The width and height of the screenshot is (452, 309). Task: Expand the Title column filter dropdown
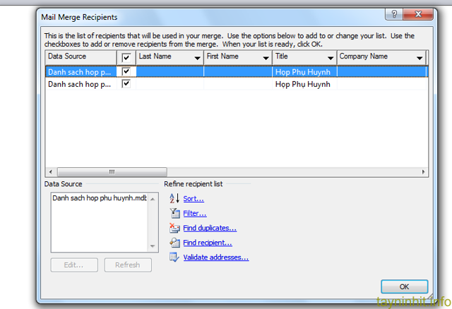click(331, 58)
